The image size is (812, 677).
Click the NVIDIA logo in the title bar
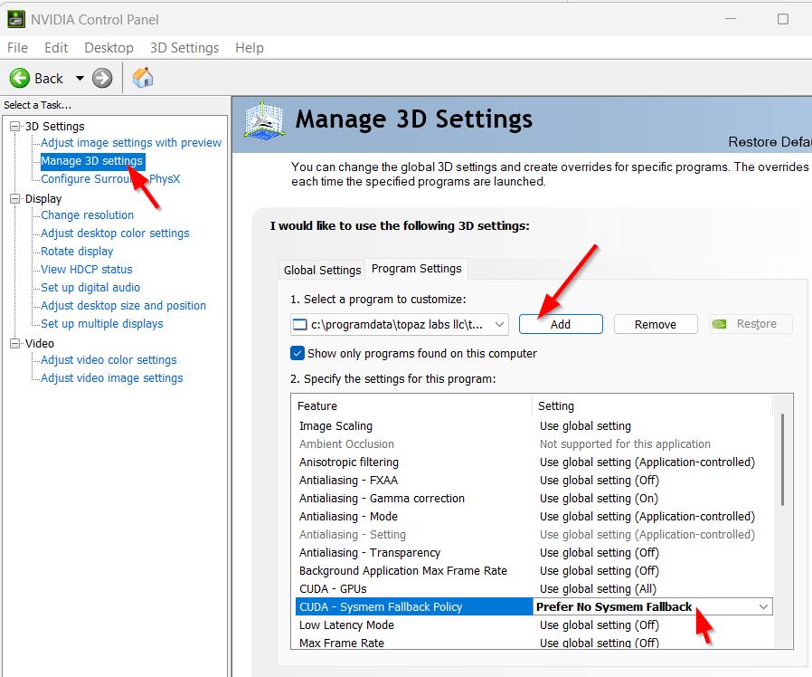[x=18, y=18]
